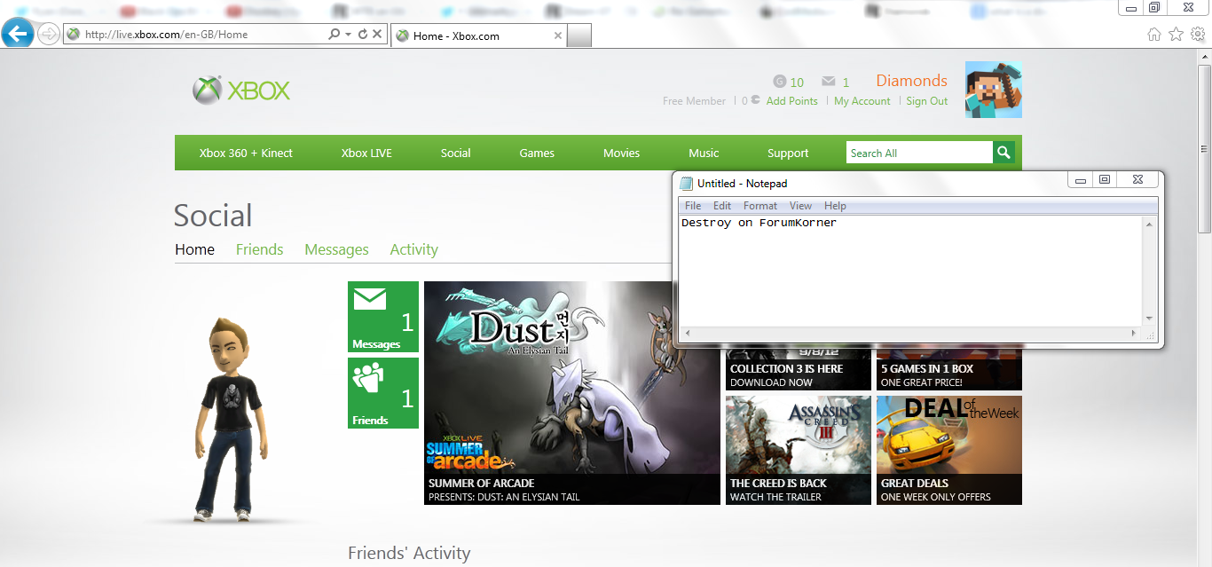Image resolution: width=1212 pixels, height=567 pixels.
Task: Open the Xbox 360 + Kinect menu
Action: (x=246, y=153)
